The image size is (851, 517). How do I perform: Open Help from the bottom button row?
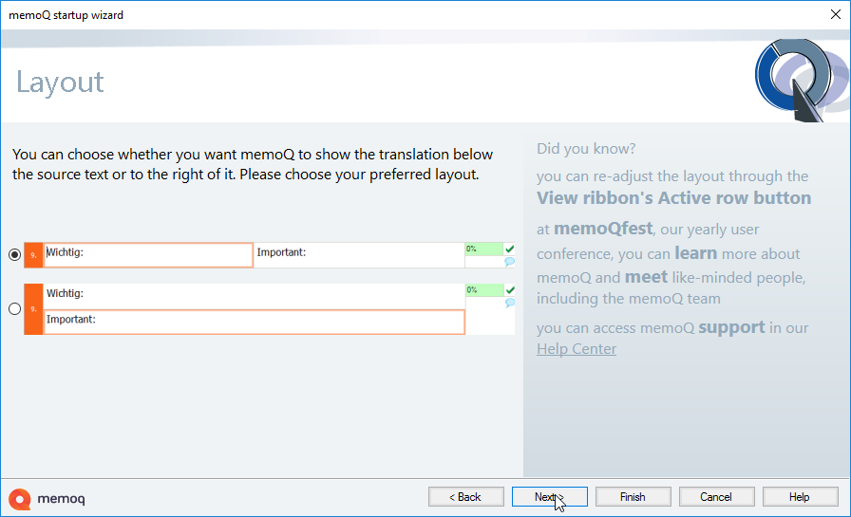[x=800, y=497]
